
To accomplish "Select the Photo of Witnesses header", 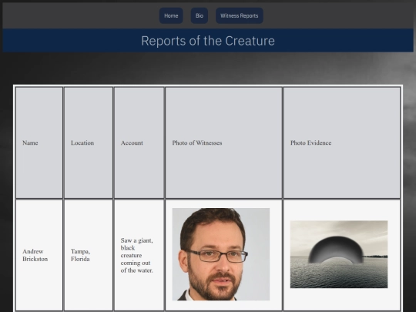I will coord(223,143).
